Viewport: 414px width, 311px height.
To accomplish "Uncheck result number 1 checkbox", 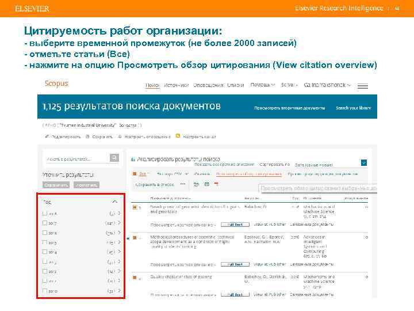I will 135,207.
